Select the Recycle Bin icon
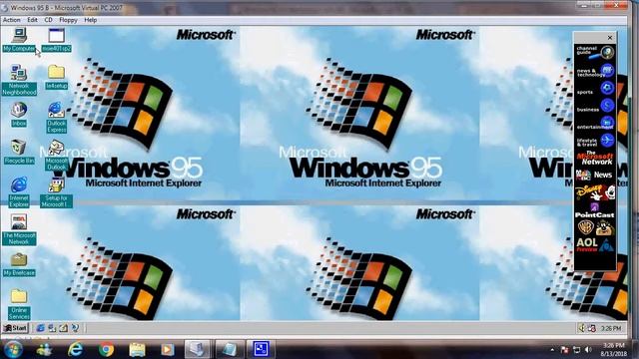Viewport: 639px width, 359px height. point(19,152)
